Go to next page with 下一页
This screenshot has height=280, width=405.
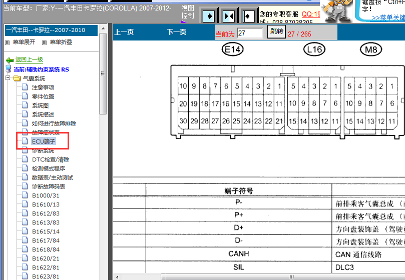[176, 32]
